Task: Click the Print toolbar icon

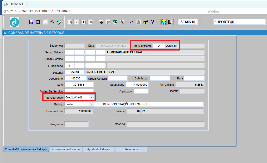Action: [x=45, y=22]
